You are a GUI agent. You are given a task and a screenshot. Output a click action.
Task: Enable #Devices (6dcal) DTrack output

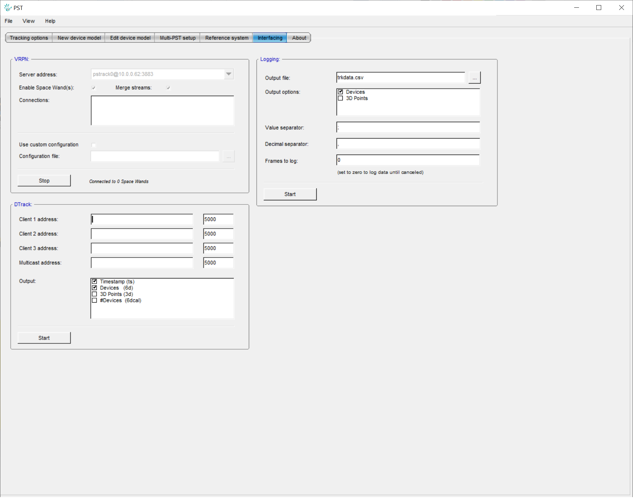tap(95, 301)
